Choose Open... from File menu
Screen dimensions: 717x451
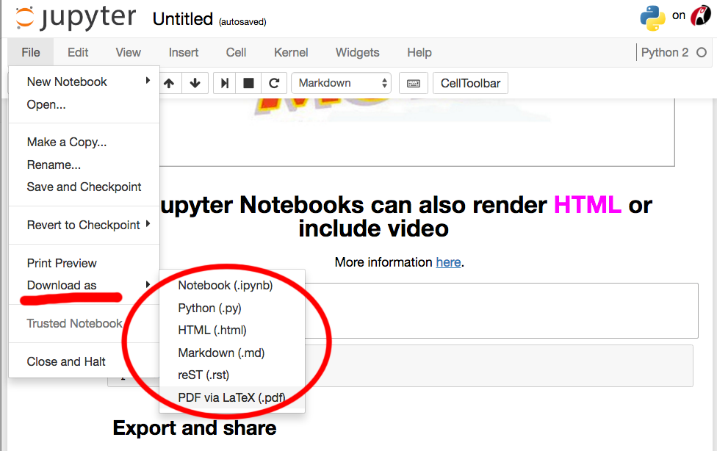pyautogui.click(x=84, y=105)
